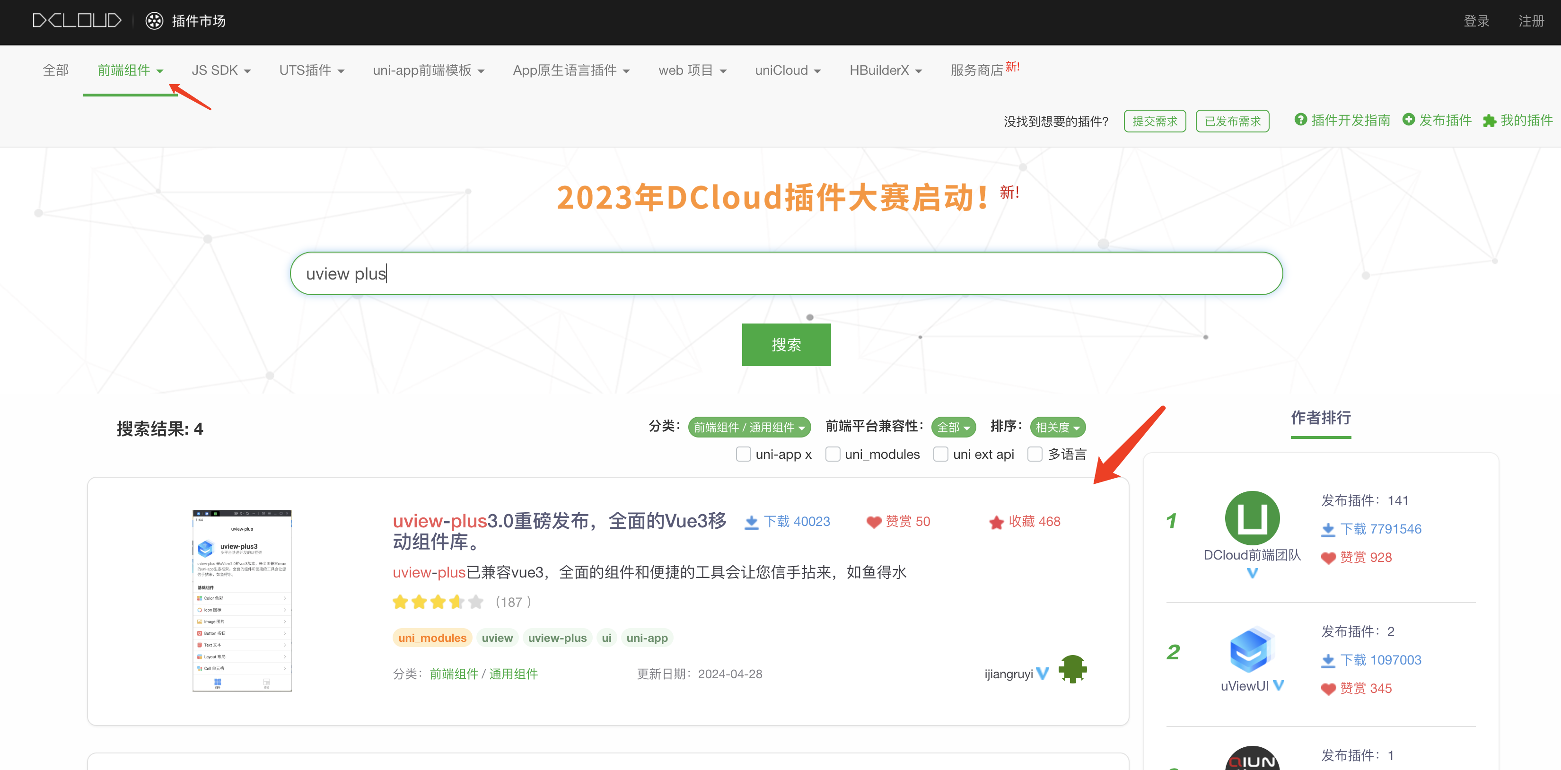Check the uni_modules filter box
Screen dimensions: 1561x770
point(833,455)
